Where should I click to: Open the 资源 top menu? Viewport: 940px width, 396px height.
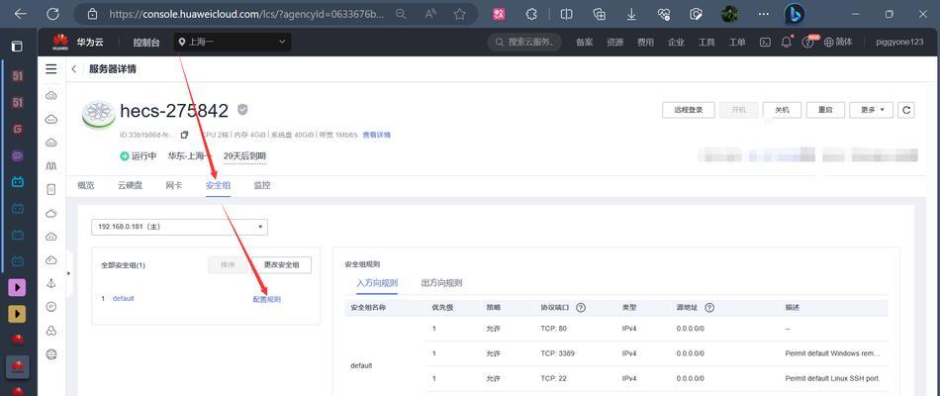pos(614,42)
